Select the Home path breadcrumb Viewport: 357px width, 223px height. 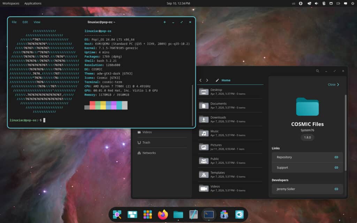(x=226, y=80)
